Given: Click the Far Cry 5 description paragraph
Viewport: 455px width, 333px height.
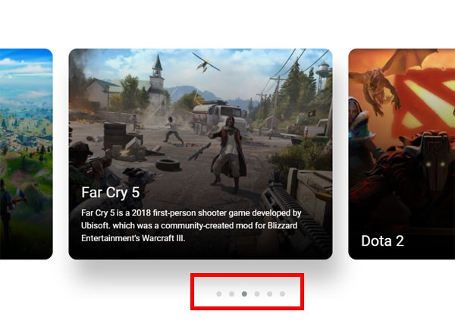Looking at the screenshot, I should coord(191,225).
